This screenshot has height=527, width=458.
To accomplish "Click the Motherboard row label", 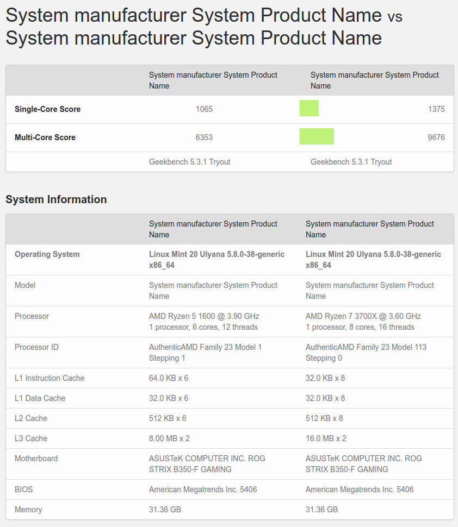I will (36, 459).
